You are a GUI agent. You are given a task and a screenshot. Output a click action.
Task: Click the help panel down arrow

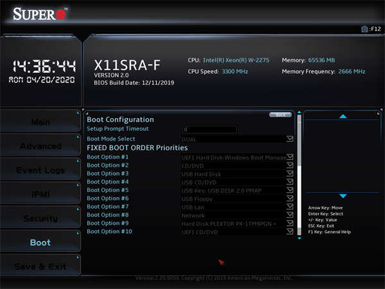tap(343, 196)
